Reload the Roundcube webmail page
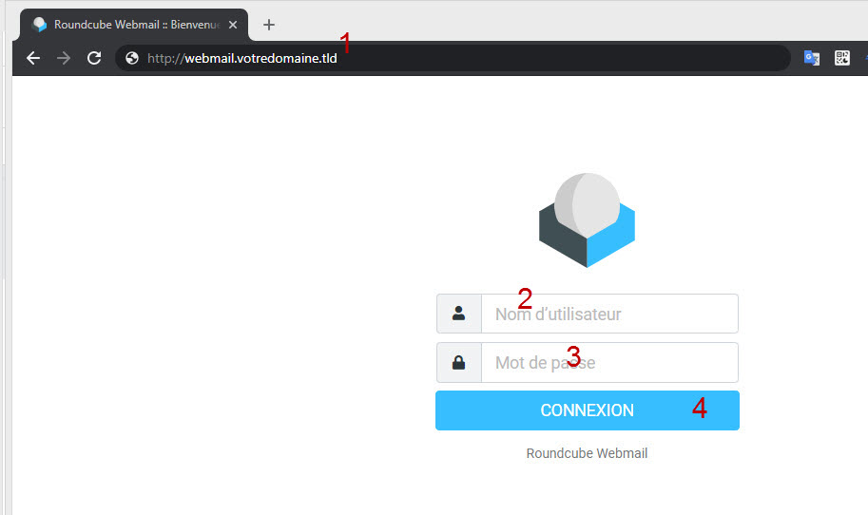This screenshot has height=515, width=868. tap(94, 58)
